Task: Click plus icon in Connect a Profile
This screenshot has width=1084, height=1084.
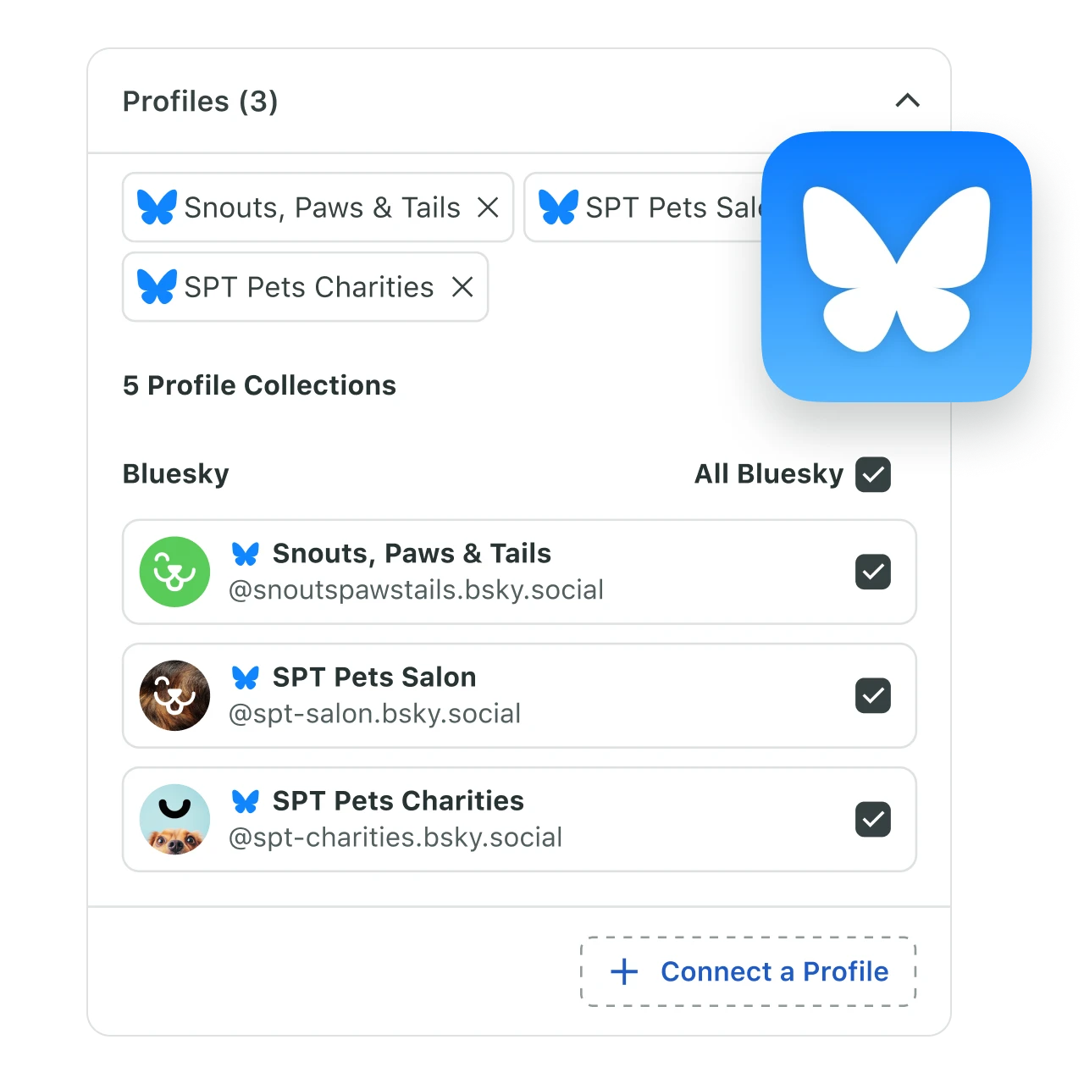Action: 624,971
